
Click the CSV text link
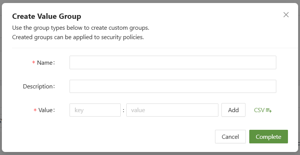click(x=259, y=110)
